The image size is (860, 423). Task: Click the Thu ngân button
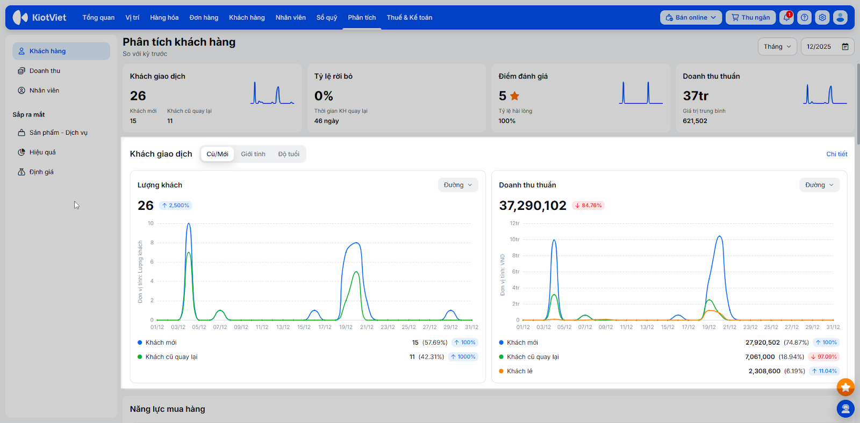tap(750, 18)
